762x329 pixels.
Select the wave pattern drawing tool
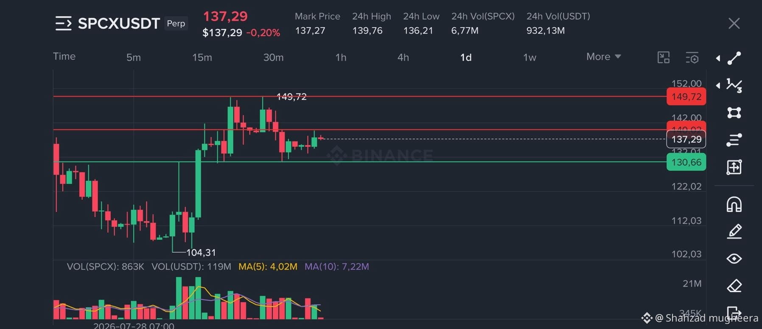(x=734, y=85)
